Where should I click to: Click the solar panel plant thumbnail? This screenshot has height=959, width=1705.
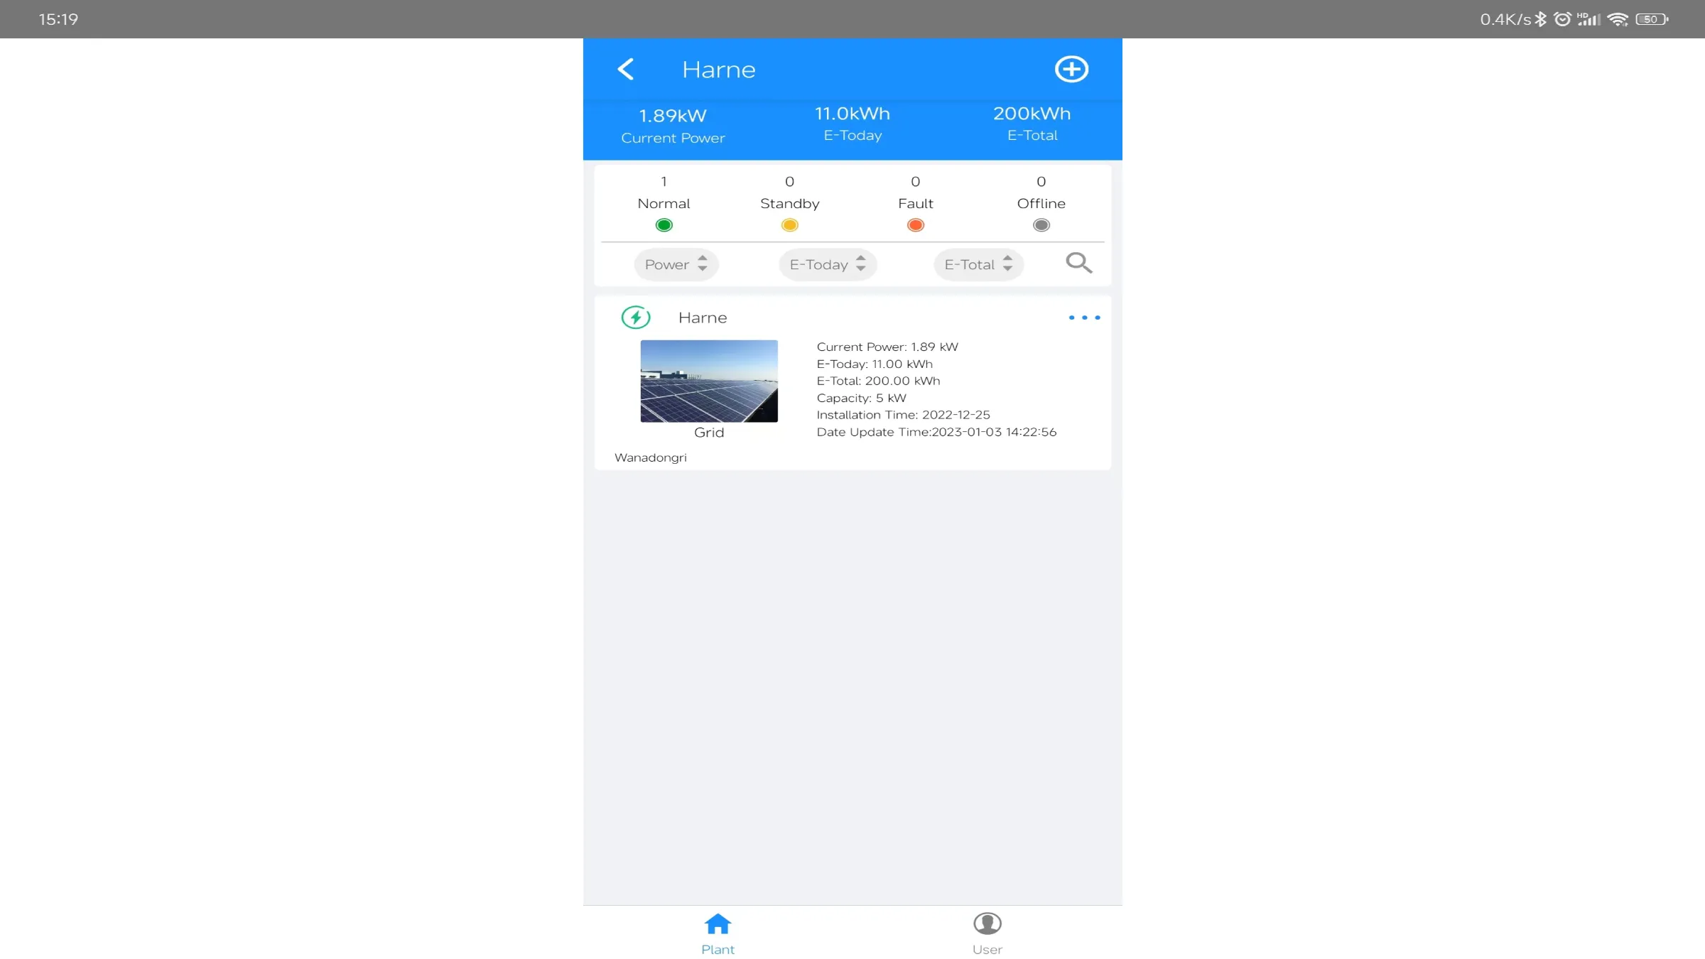(709, 381)
